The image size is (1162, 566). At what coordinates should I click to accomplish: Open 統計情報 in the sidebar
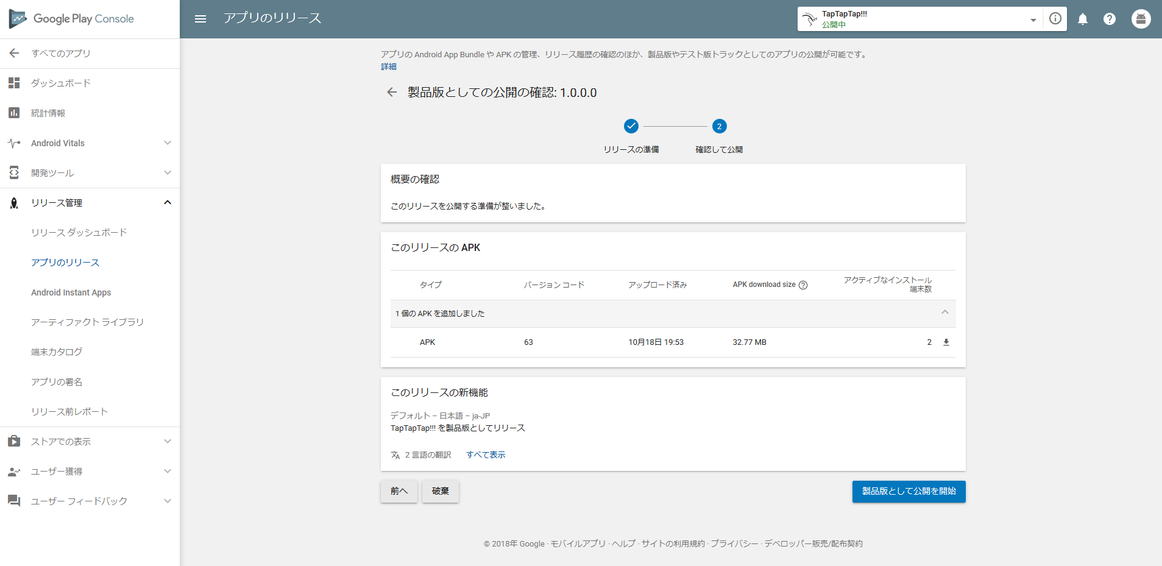[48, 113]
